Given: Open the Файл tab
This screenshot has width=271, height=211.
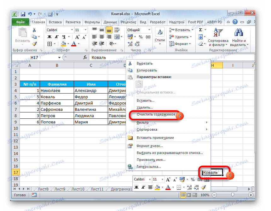Looking at the screenshot, I should pyautogui.click(x=20, y=22).
